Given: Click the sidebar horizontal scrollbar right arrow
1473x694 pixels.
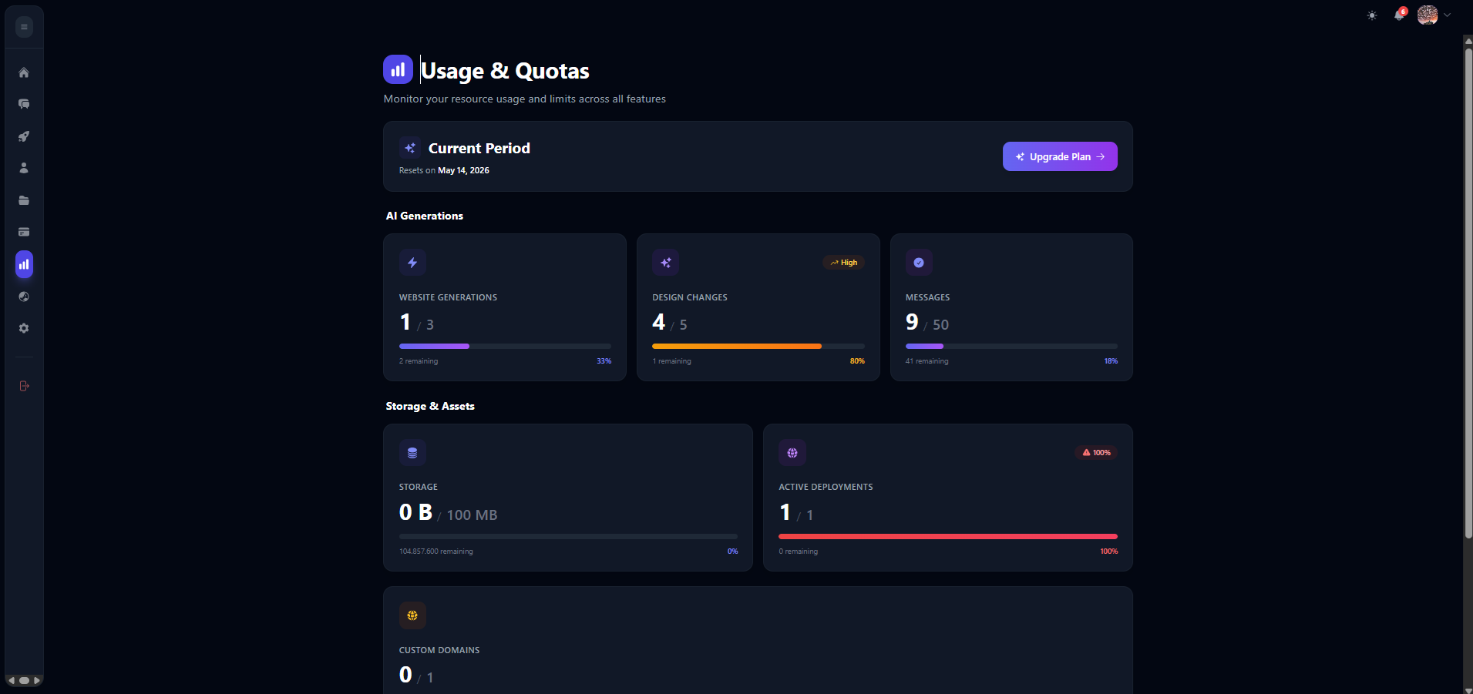Looking at the screenshot, I should tap(37, 680).
